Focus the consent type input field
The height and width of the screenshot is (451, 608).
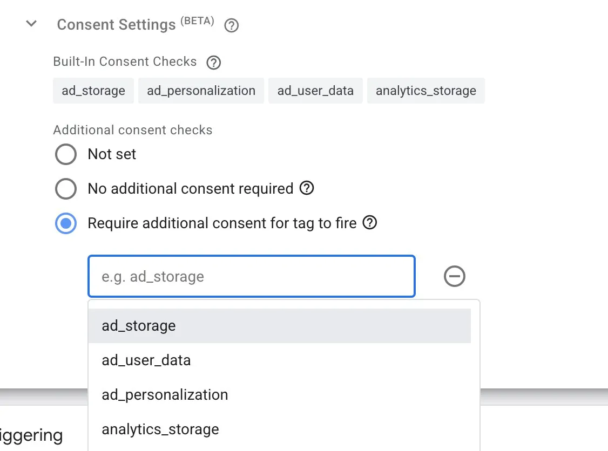252,276
